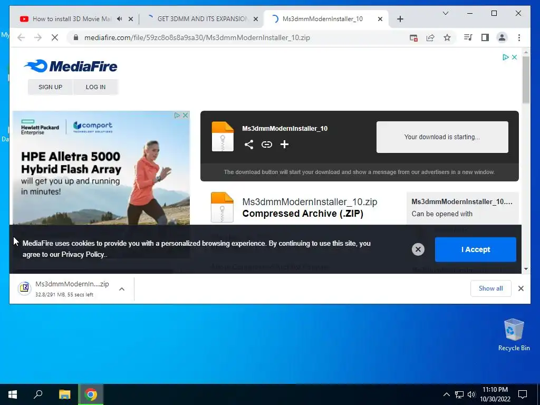Open HPE Alletra 5000 ad image
This screenshot has width=540, height=405.
point(101,168)
